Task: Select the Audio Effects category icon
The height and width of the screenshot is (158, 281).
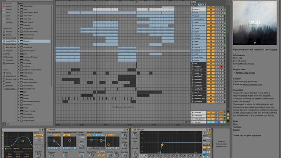Action: click(4, 41)
